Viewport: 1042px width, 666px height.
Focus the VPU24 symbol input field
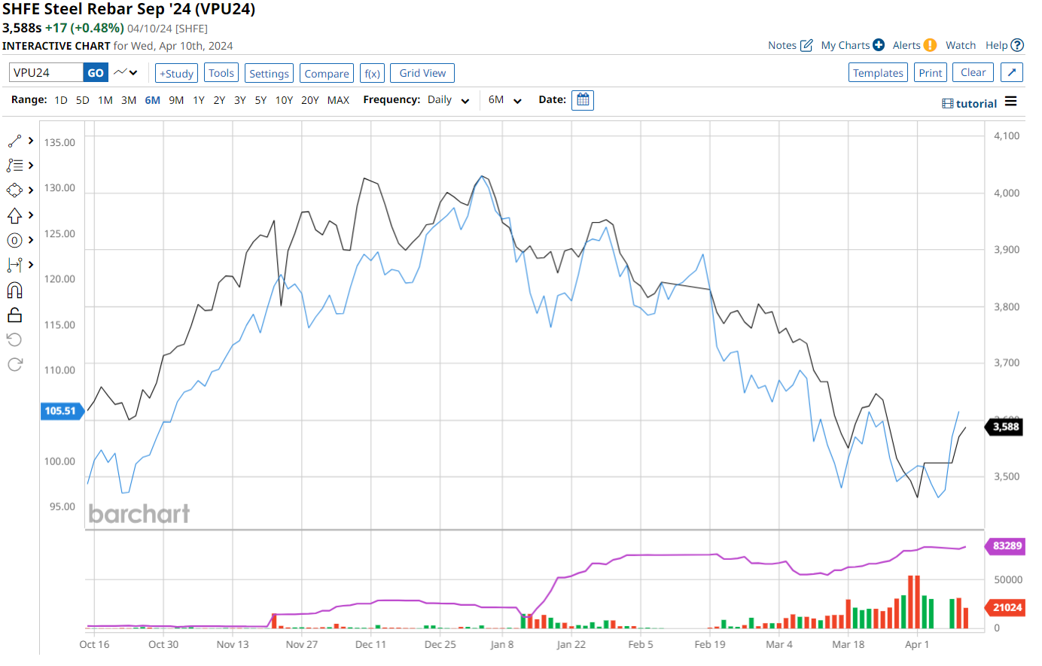coord(46,73)
